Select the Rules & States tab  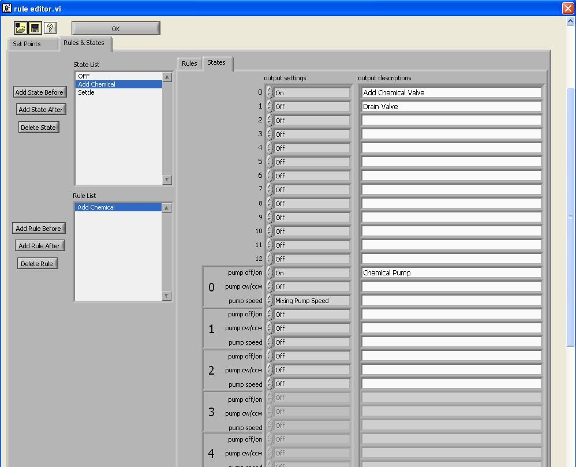click(x=84, y=43)
